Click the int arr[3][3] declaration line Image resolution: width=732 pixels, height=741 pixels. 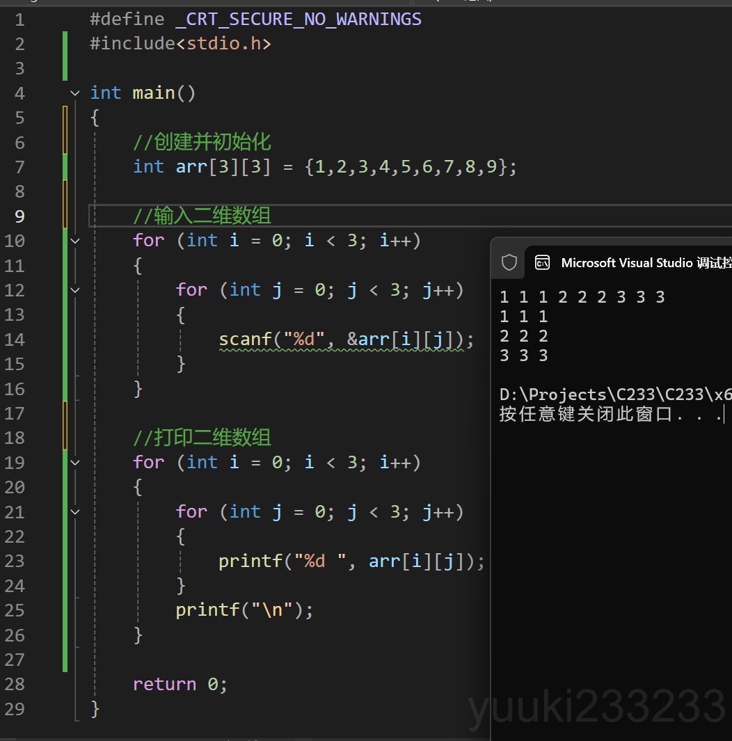pyautogui.click(x=325, y=167)
